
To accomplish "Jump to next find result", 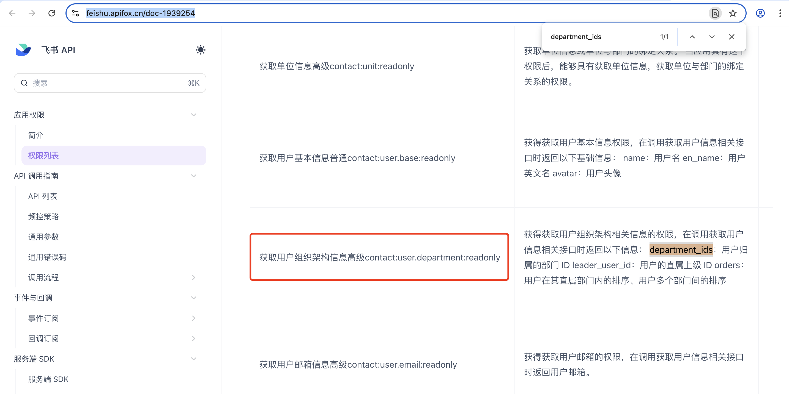I will pos(712,37).
